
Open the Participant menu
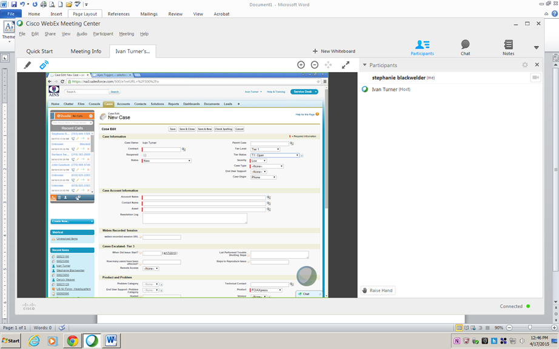103,34
